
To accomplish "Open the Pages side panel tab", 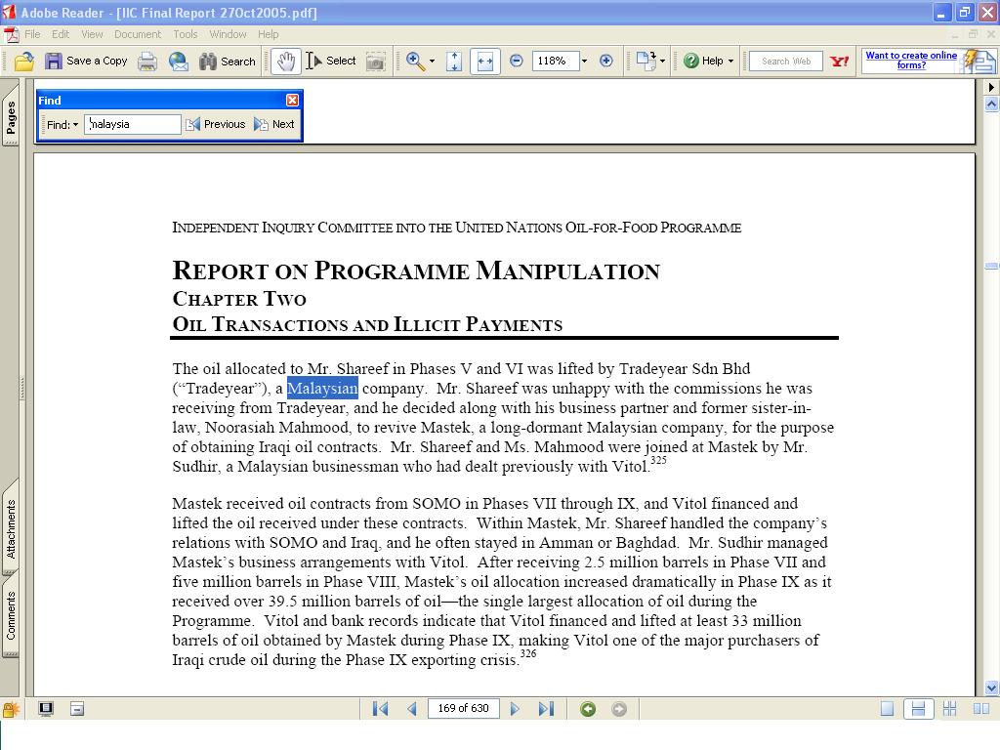I will [11, 117].
